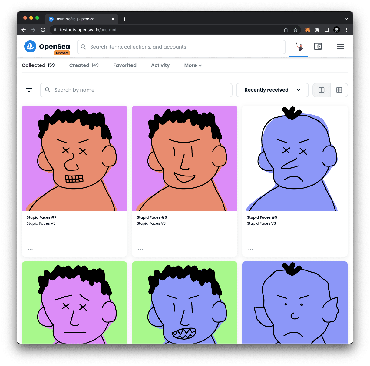Viewport: 370px width, 366px height.
Task: Open the toothy blue face on green thumbnail
Action: coord(185,302)
